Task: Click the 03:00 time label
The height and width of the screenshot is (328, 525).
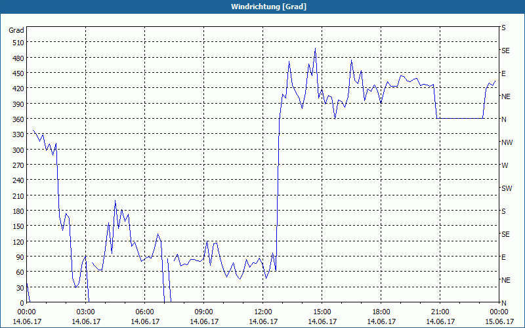Action: point(86,312)
